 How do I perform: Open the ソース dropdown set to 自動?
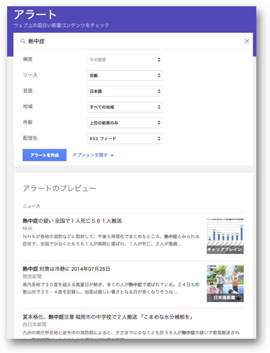pos(125,76)
